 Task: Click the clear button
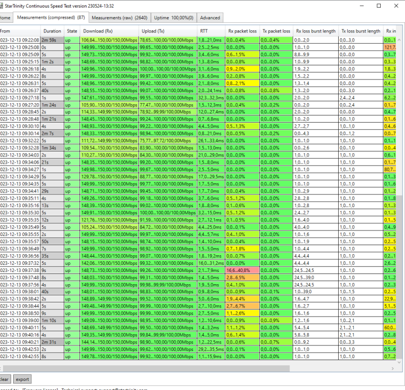pyautogui.click(x=5, y=379)
